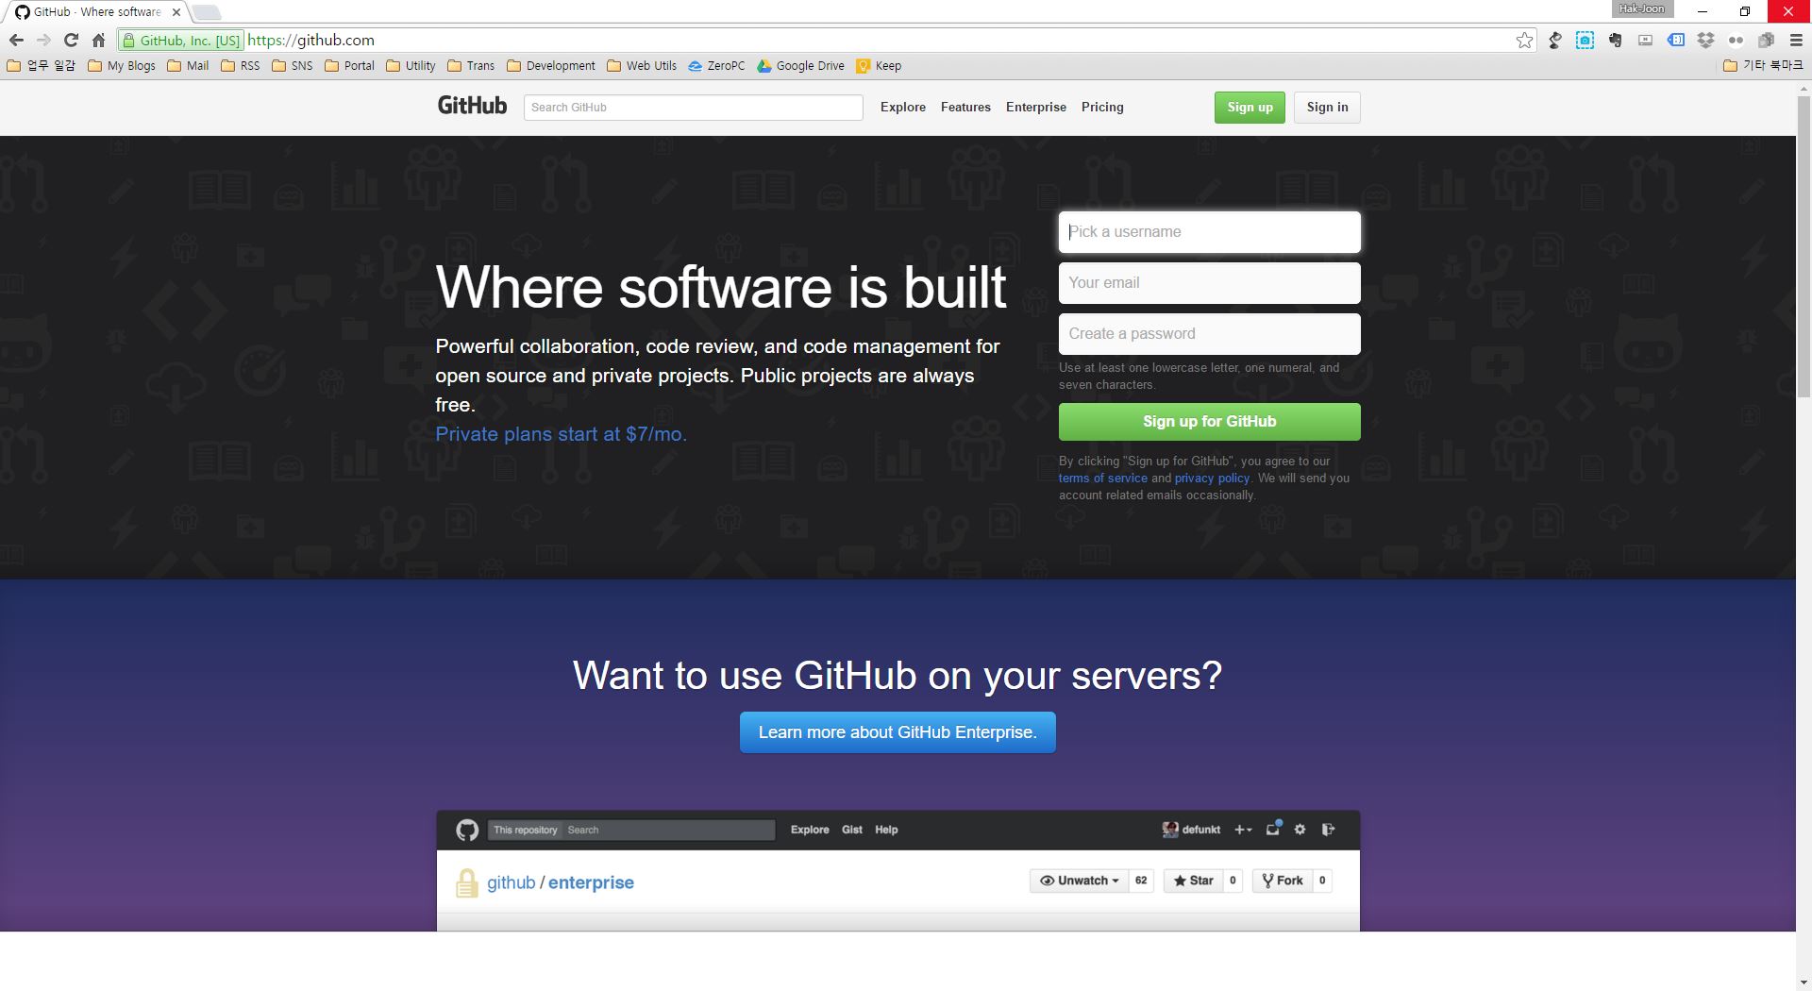Screen dimensions: 1812x991
Task: Open the terms of service link
Action: pyautogui.click(x=1102, y=478)
